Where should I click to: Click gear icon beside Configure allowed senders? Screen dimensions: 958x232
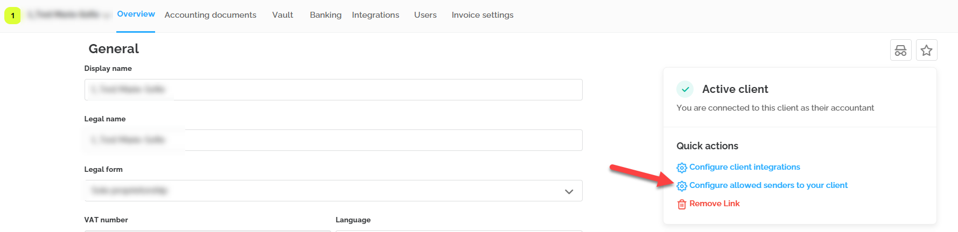pos(682,186)
